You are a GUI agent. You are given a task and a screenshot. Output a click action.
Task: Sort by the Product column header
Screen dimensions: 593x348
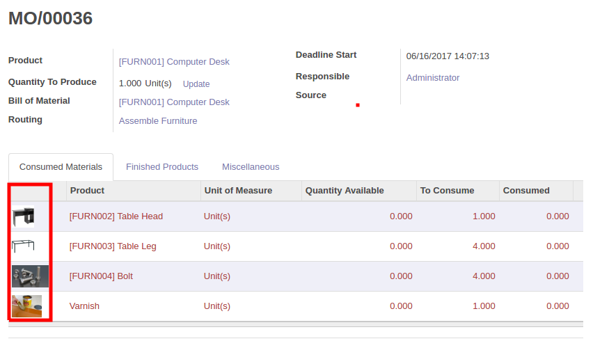click(x=88, y=191)
